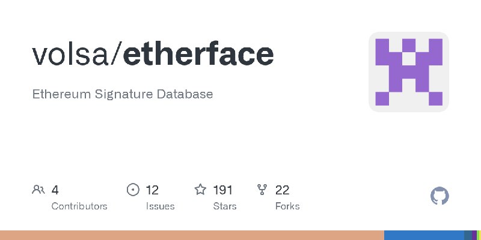This screenshot has width=481, height=240.
Task: Select the forks count "22"
Action: pos(283,190)
